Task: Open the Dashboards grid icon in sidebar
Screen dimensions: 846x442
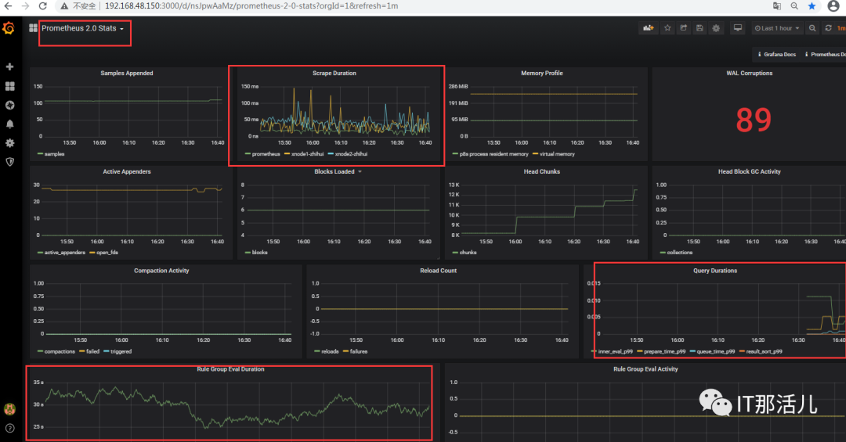Action: tap(9, 86)
